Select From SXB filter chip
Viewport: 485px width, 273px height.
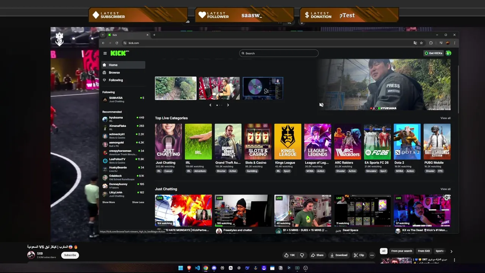tap(424, 251)
